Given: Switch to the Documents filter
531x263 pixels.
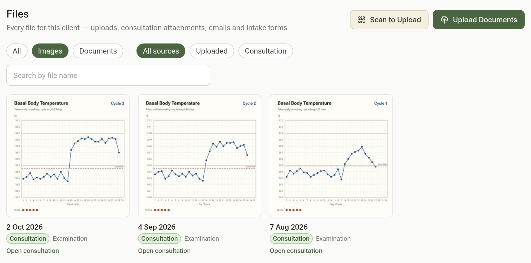Looking at the screenshot, I should coord(98,51).
